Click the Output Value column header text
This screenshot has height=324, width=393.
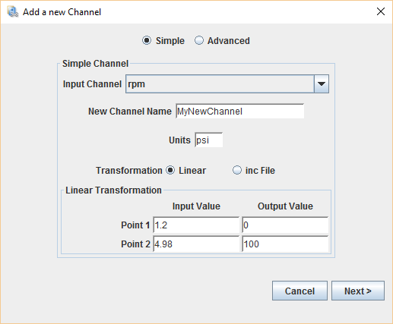285,206
